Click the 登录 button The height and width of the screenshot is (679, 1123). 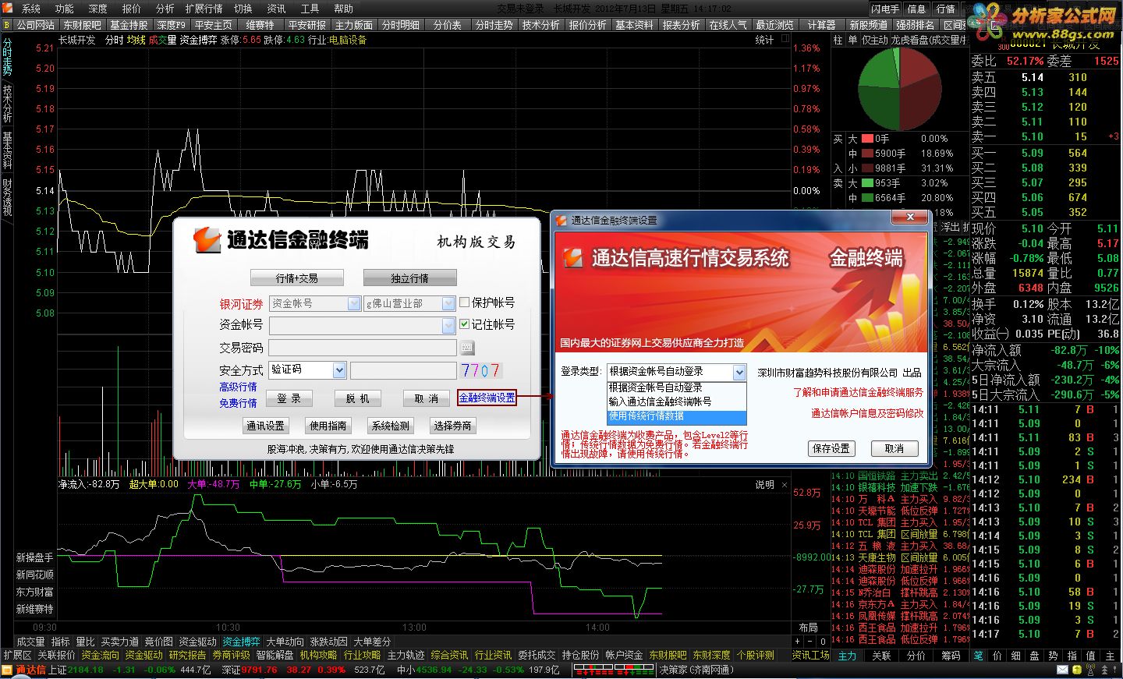289,398
